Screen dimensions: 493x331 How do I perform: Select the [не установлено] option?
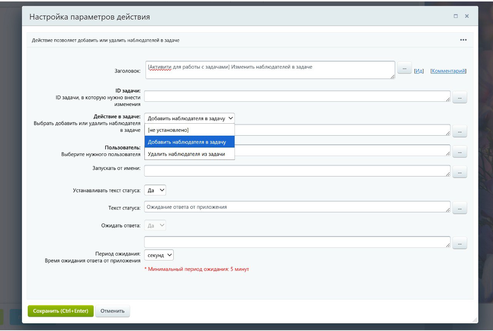pos(168,130)
